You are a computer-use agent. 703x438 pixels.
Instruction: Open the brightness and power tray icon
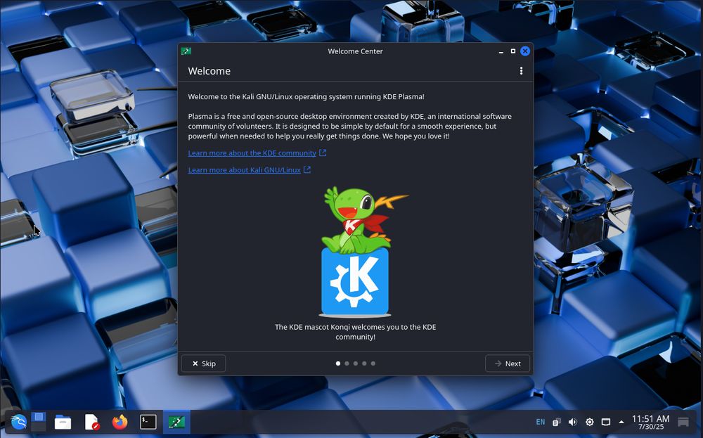tap(590, 422)
